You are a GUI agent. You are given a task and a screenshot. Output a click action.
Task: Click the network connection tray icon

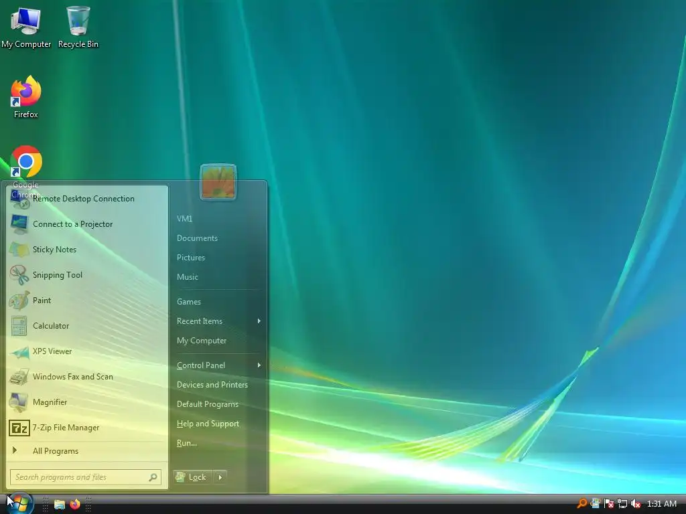point(622,504)
